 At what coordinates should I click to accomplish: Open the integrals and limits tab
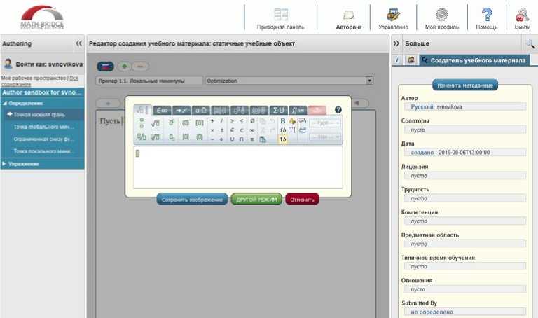click(x=298, y=111)
